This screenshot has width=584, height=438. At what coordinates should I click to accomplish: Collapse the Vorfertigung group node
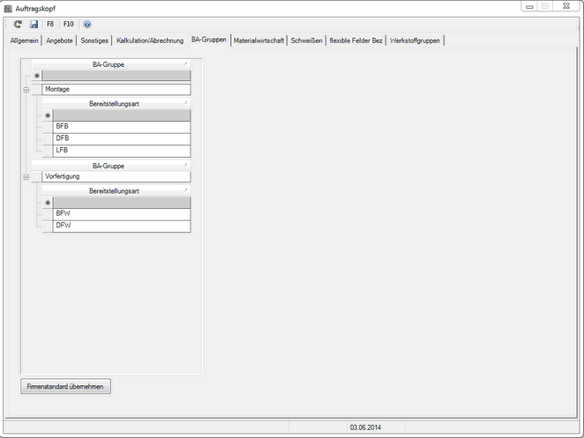tap(26, 176)
